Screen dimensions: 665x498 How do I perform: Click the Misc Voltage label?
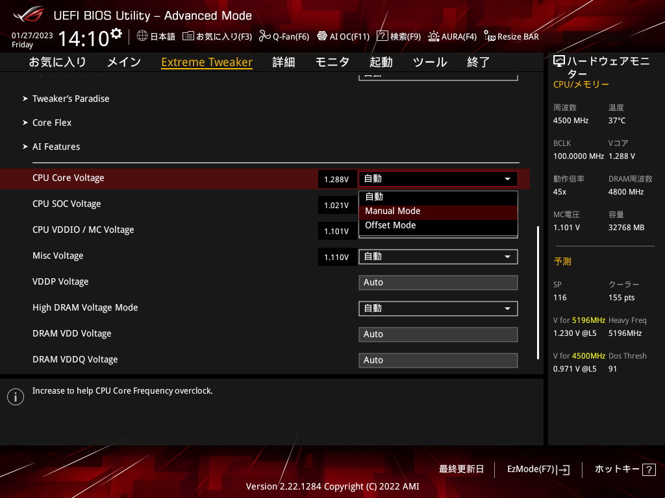(x=58, y=255)
